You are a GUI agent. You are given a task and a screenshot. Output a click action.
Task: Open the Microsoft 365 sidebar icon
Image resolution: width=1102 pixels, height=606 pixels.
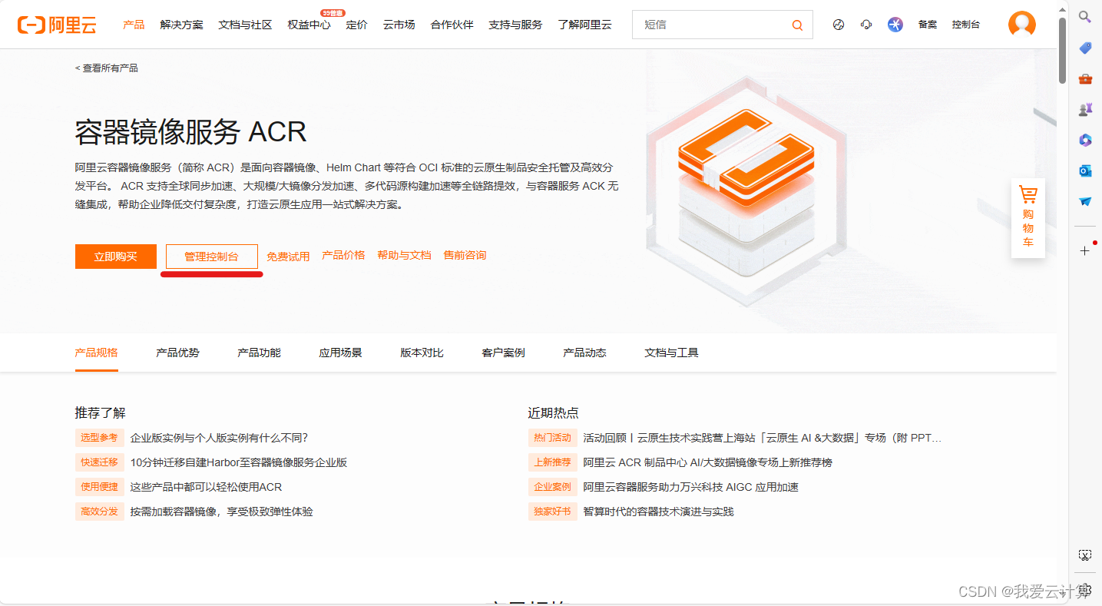[x=1085, y=140]
